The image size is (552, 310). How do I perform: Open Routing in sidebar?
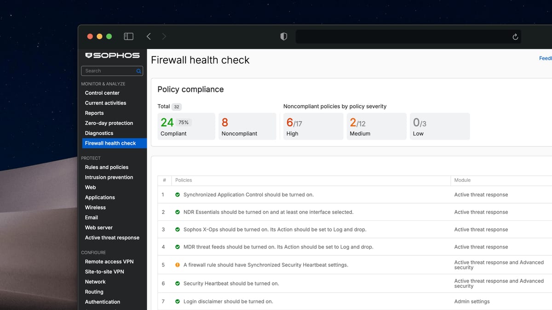(x=94, y=292)
